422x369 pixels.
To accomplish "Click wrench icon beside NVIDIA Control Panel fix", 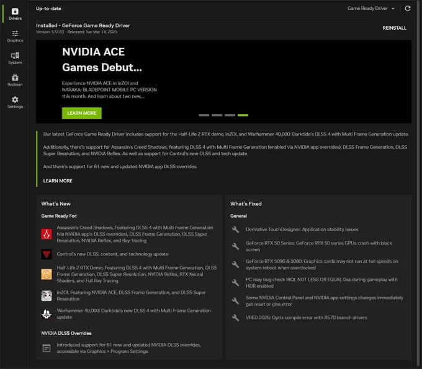I will pyautogui.click(x=235, y=301).
